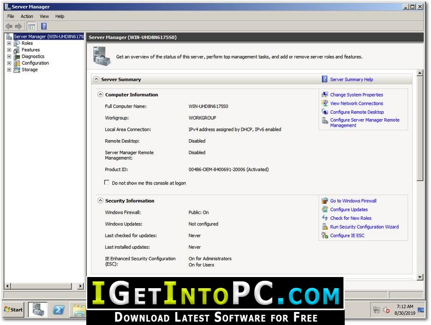Viewport: 431px width, 325px height.
Task: Click the Storage icon in tree
Action: click(17, 69)
